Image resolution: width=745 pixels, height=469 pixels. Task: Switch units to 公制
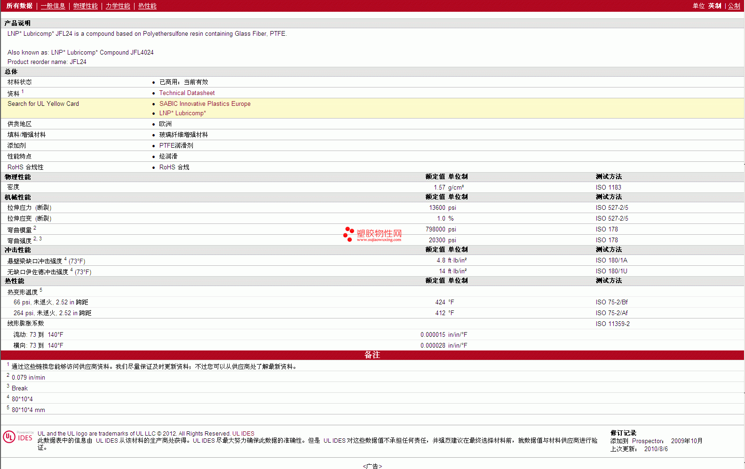[x=734, y=6]
